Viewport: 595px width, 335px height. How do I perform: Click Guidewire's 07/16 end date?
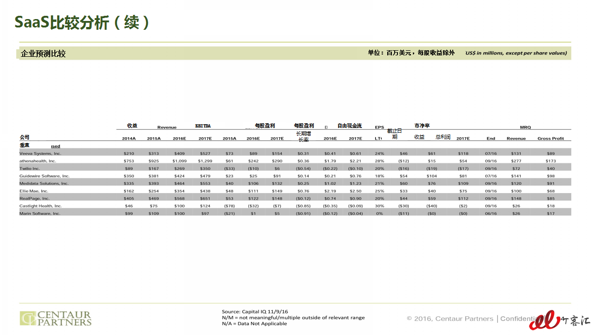tap(491, 176)
